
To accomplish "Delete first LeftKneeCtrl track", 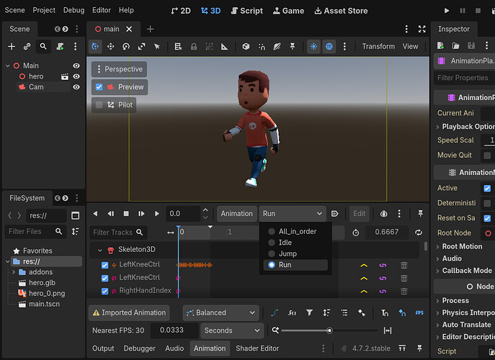I will point(403,265).
